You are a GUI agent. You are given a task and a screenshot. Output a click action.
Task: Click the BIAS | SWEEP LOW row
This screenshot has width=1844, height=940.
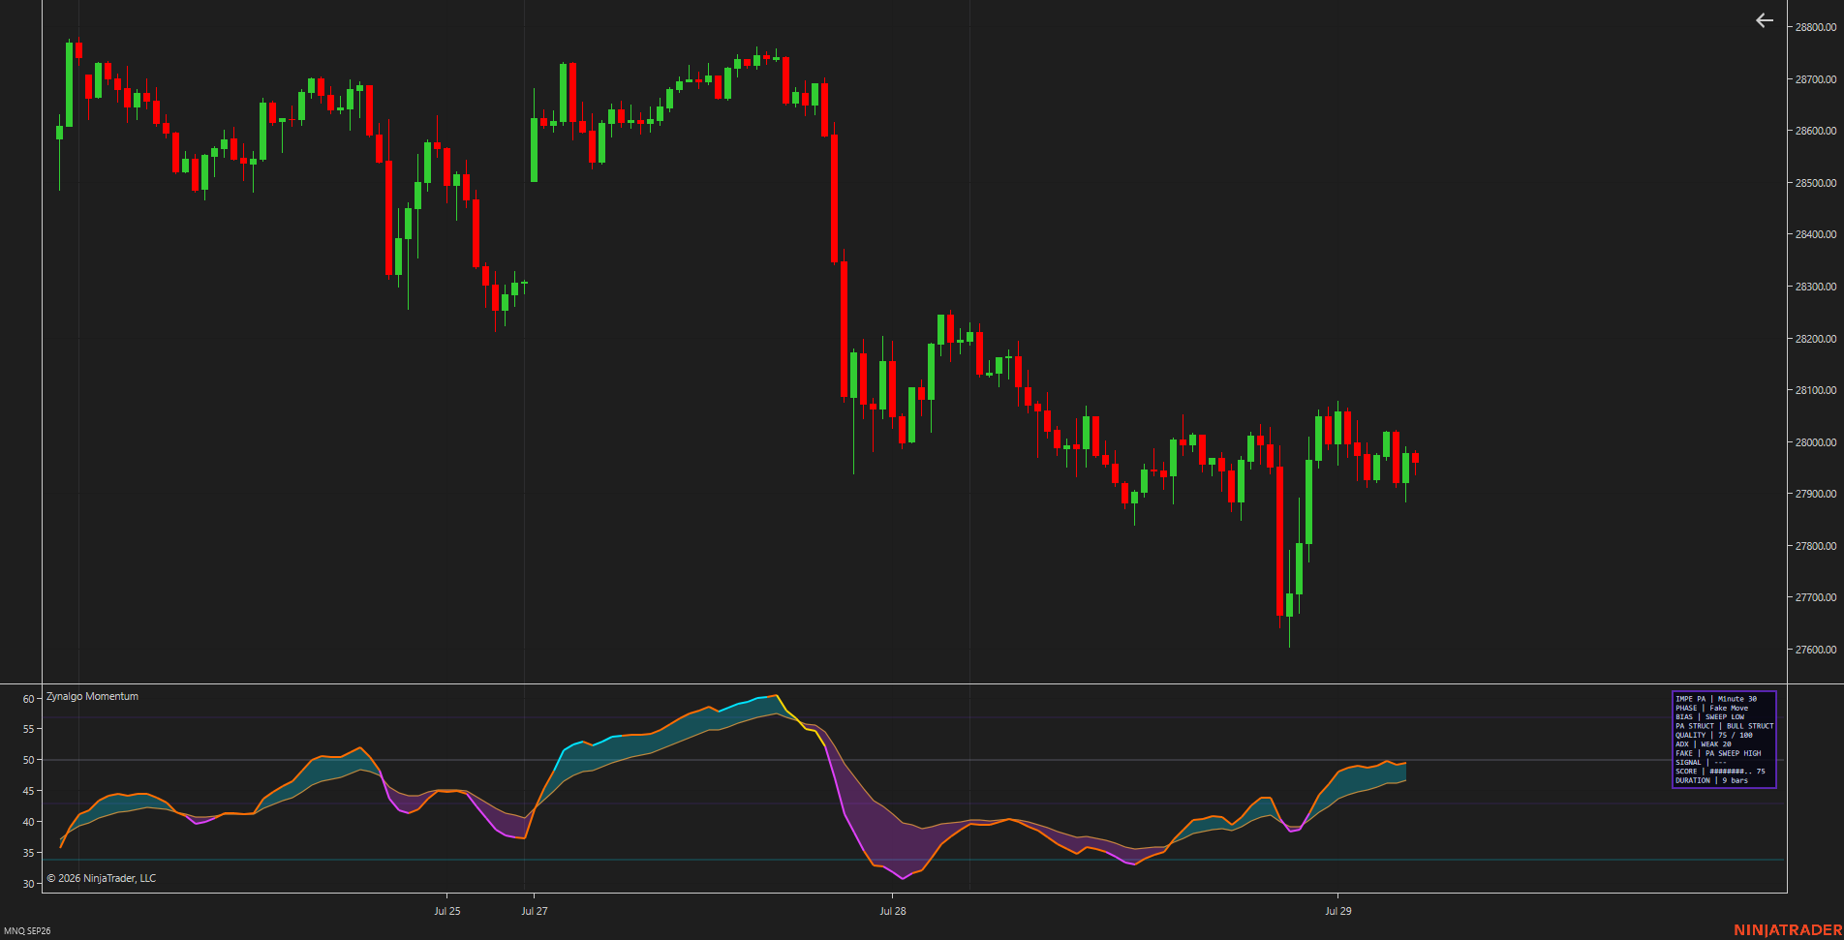pyautogui.click(x=1710, y=717)
